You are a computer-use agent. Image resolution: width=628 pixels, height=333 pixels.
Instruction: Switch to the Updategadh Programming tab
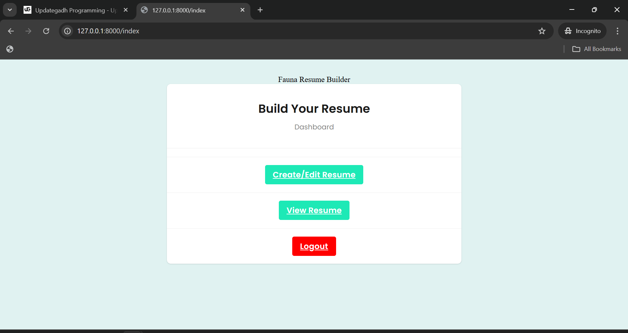coord(70,10)
